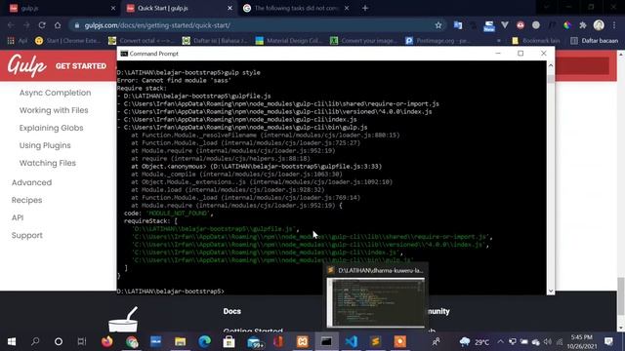
Task: Open Watching Files docs link
Action: click(x=48, y=163)
